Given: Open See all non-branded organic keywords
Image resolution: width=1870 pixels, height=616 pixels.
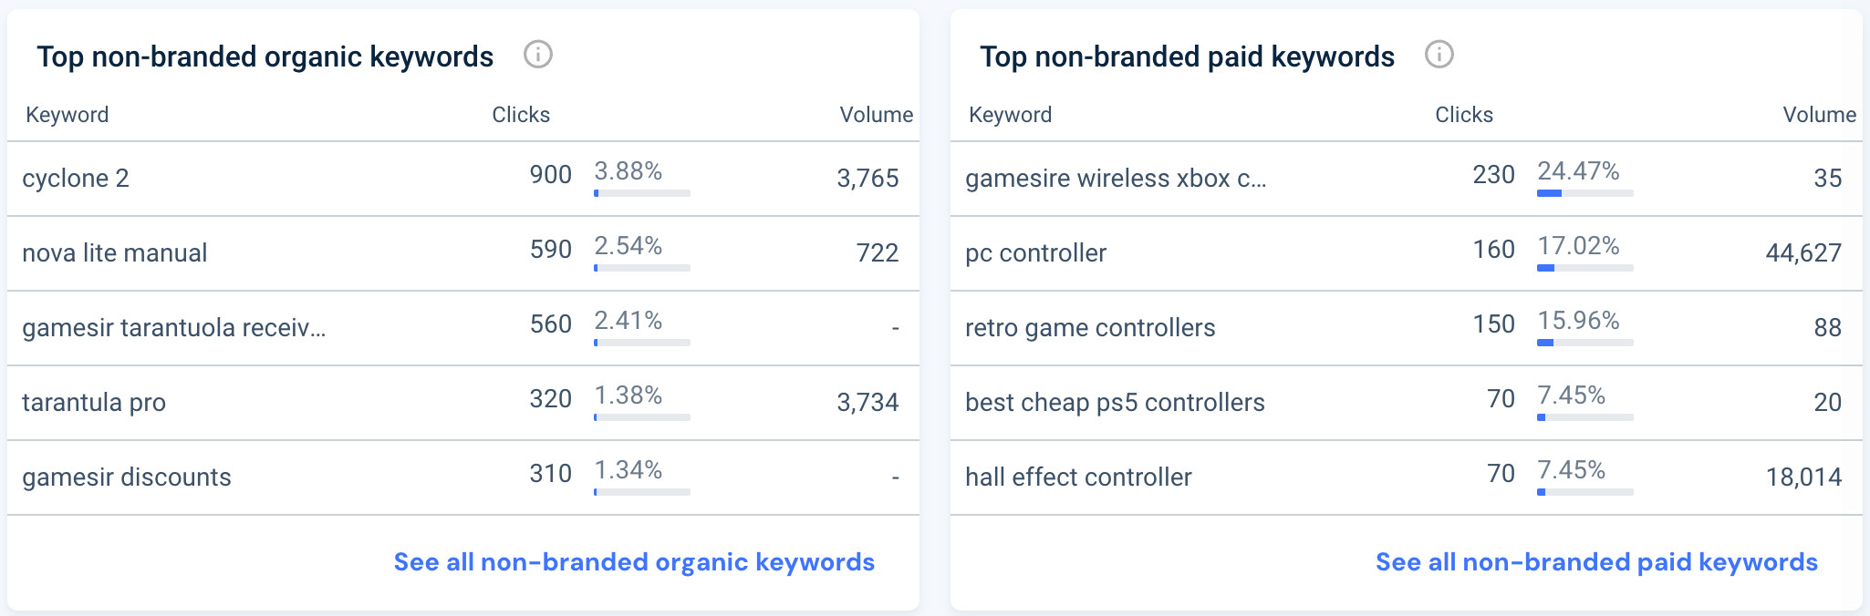Looking at the screenshot, I should [x=633, y=562].
